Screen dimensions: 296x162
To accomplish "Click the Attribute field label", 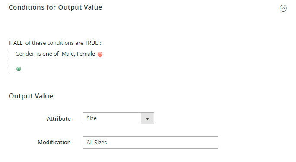I will pos(59,118).
